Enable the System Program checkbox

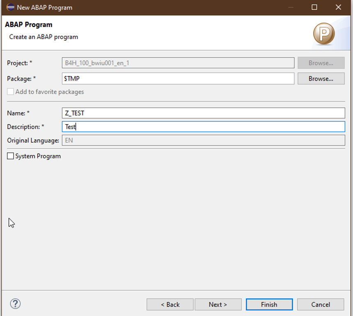10,156
